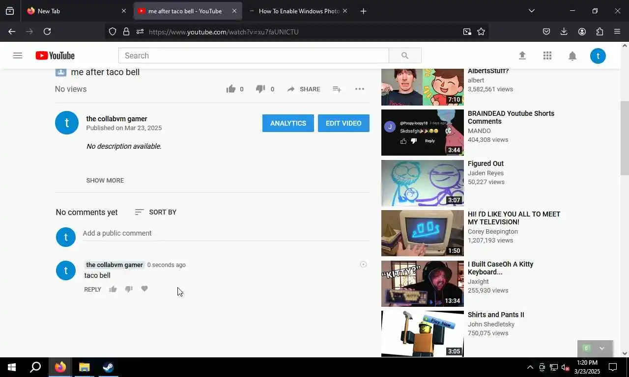Screen dimensions: 629x377
Task: Like the taco bell comment
Action: point(113,289)
